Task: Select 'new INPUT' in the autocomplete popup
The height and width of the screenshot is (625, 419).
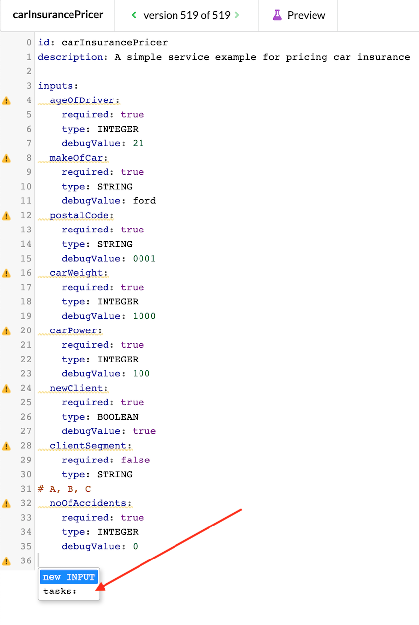Action: point(69,576)
